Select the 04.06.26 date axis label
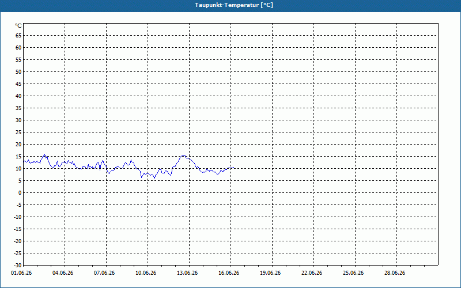This screenshot has width=461, height=288. tap(63, 273)
